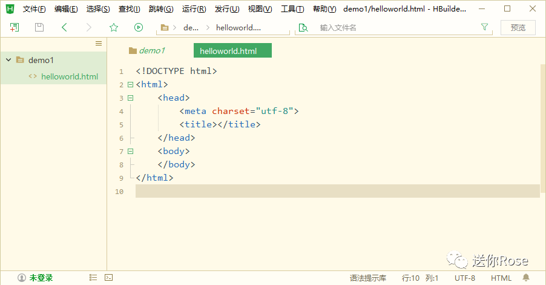
Task: Open project panel hamburger menu
Action: pyautogui.click(x=99, y=43)
